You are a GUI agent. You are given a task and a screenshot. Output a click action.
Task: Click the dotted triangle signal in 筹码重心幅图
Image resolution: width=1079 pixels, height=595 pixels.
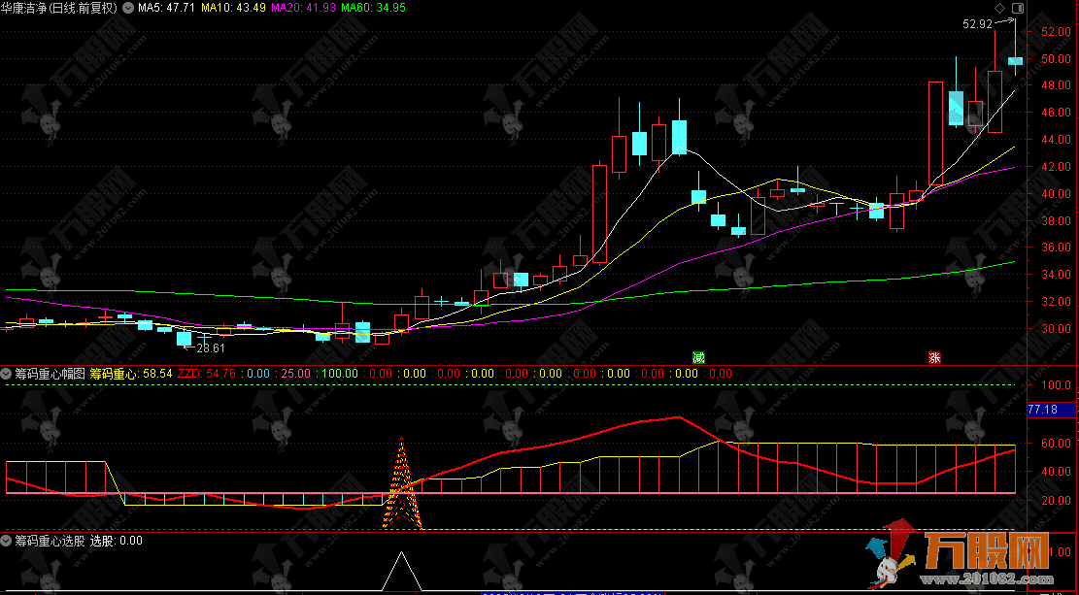402,485
